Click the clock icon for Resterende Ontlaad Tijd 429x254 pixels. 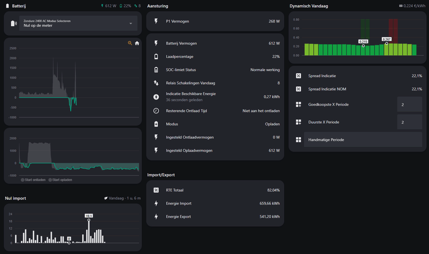156,110
